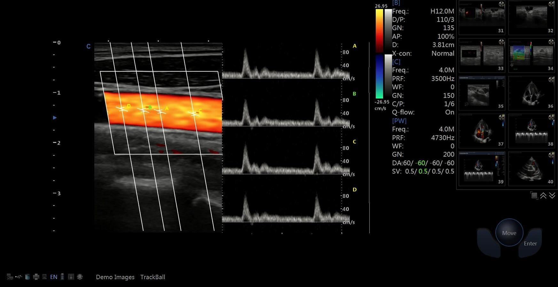Viewport: 558px width, 287px height.
Task: Click the B-mode frequency H12.0M value
Action: pos(442,11)
